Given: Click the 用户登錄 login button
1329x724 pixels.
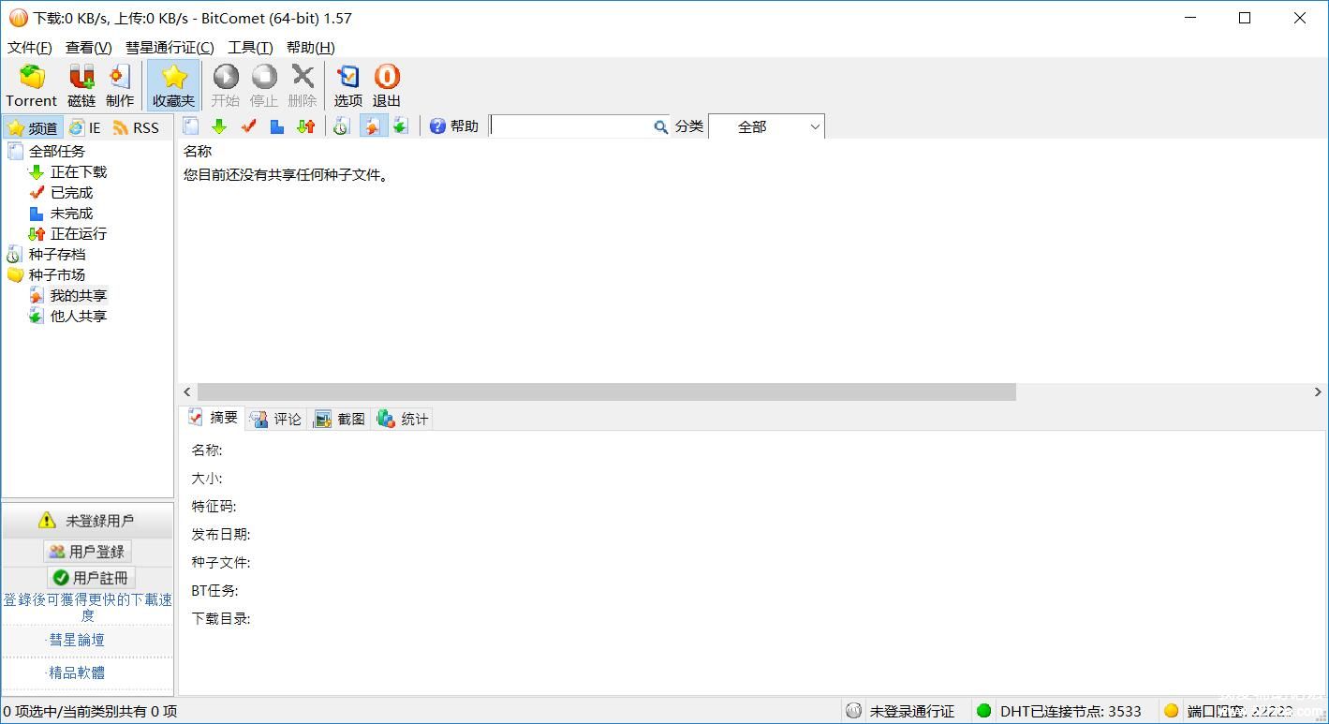Looking at the screenshot, I should click(x=87, y=552).
